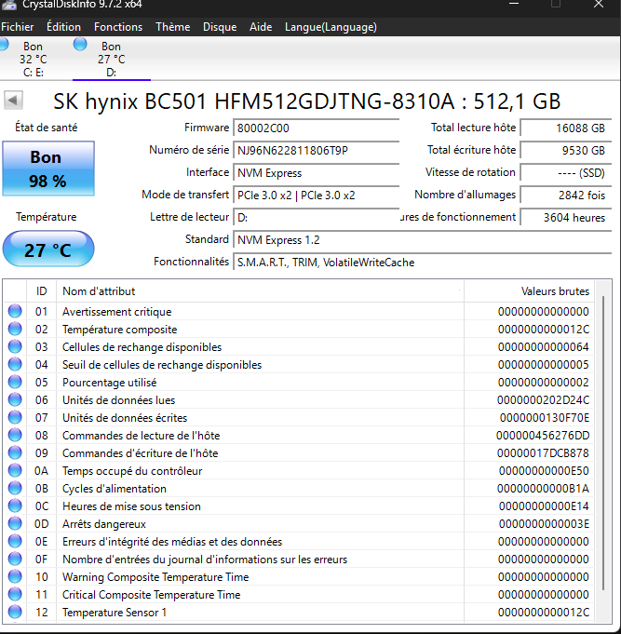Select the C: E: drive tab
This screenshot has width=621, height=634.
pos(33,60)
